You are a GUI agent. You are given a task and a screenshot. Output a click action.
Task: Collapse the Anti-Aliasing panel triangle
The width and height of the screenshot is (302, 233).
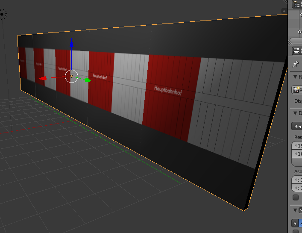(x=295, y=210)
